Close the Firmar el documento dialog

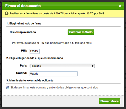click(x=120, y=6)
